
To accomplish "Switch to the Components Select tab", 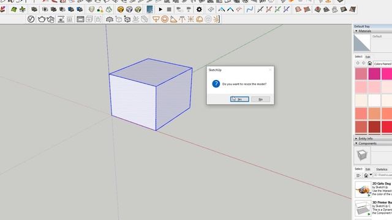I will point(358,169).
